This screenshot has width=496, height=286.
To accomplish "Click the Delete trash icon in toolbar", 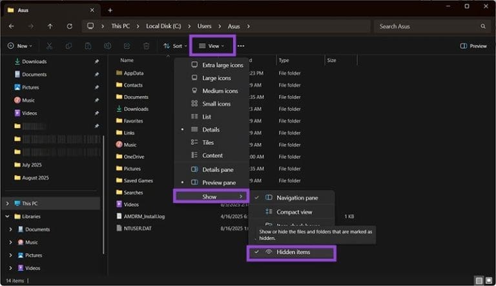I will click(147, 46).
